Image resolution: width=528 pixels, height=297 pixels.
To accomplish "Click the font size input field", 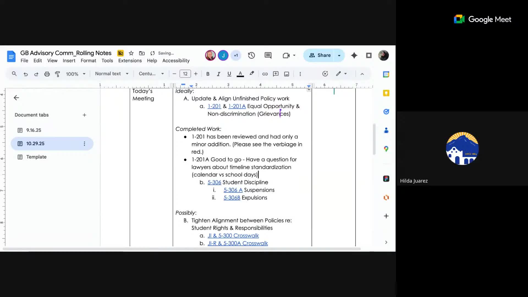I will click(x=185, y=74).
